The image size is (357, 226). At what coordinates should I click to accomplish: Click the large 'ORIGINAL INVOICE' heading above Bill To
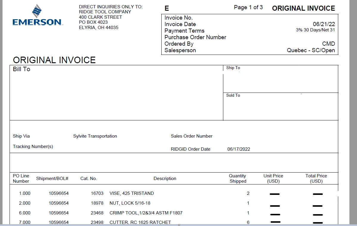[x=54, y=60]
